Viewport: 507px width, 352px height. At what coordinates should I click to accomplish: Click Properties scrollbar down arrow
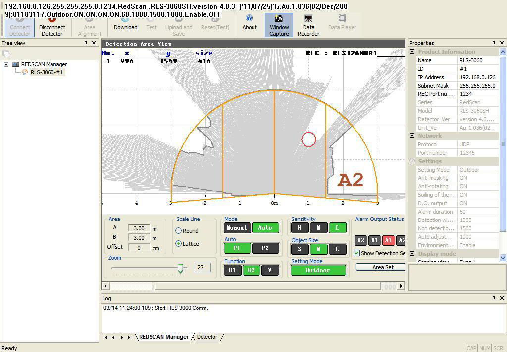tap(503, 258)
